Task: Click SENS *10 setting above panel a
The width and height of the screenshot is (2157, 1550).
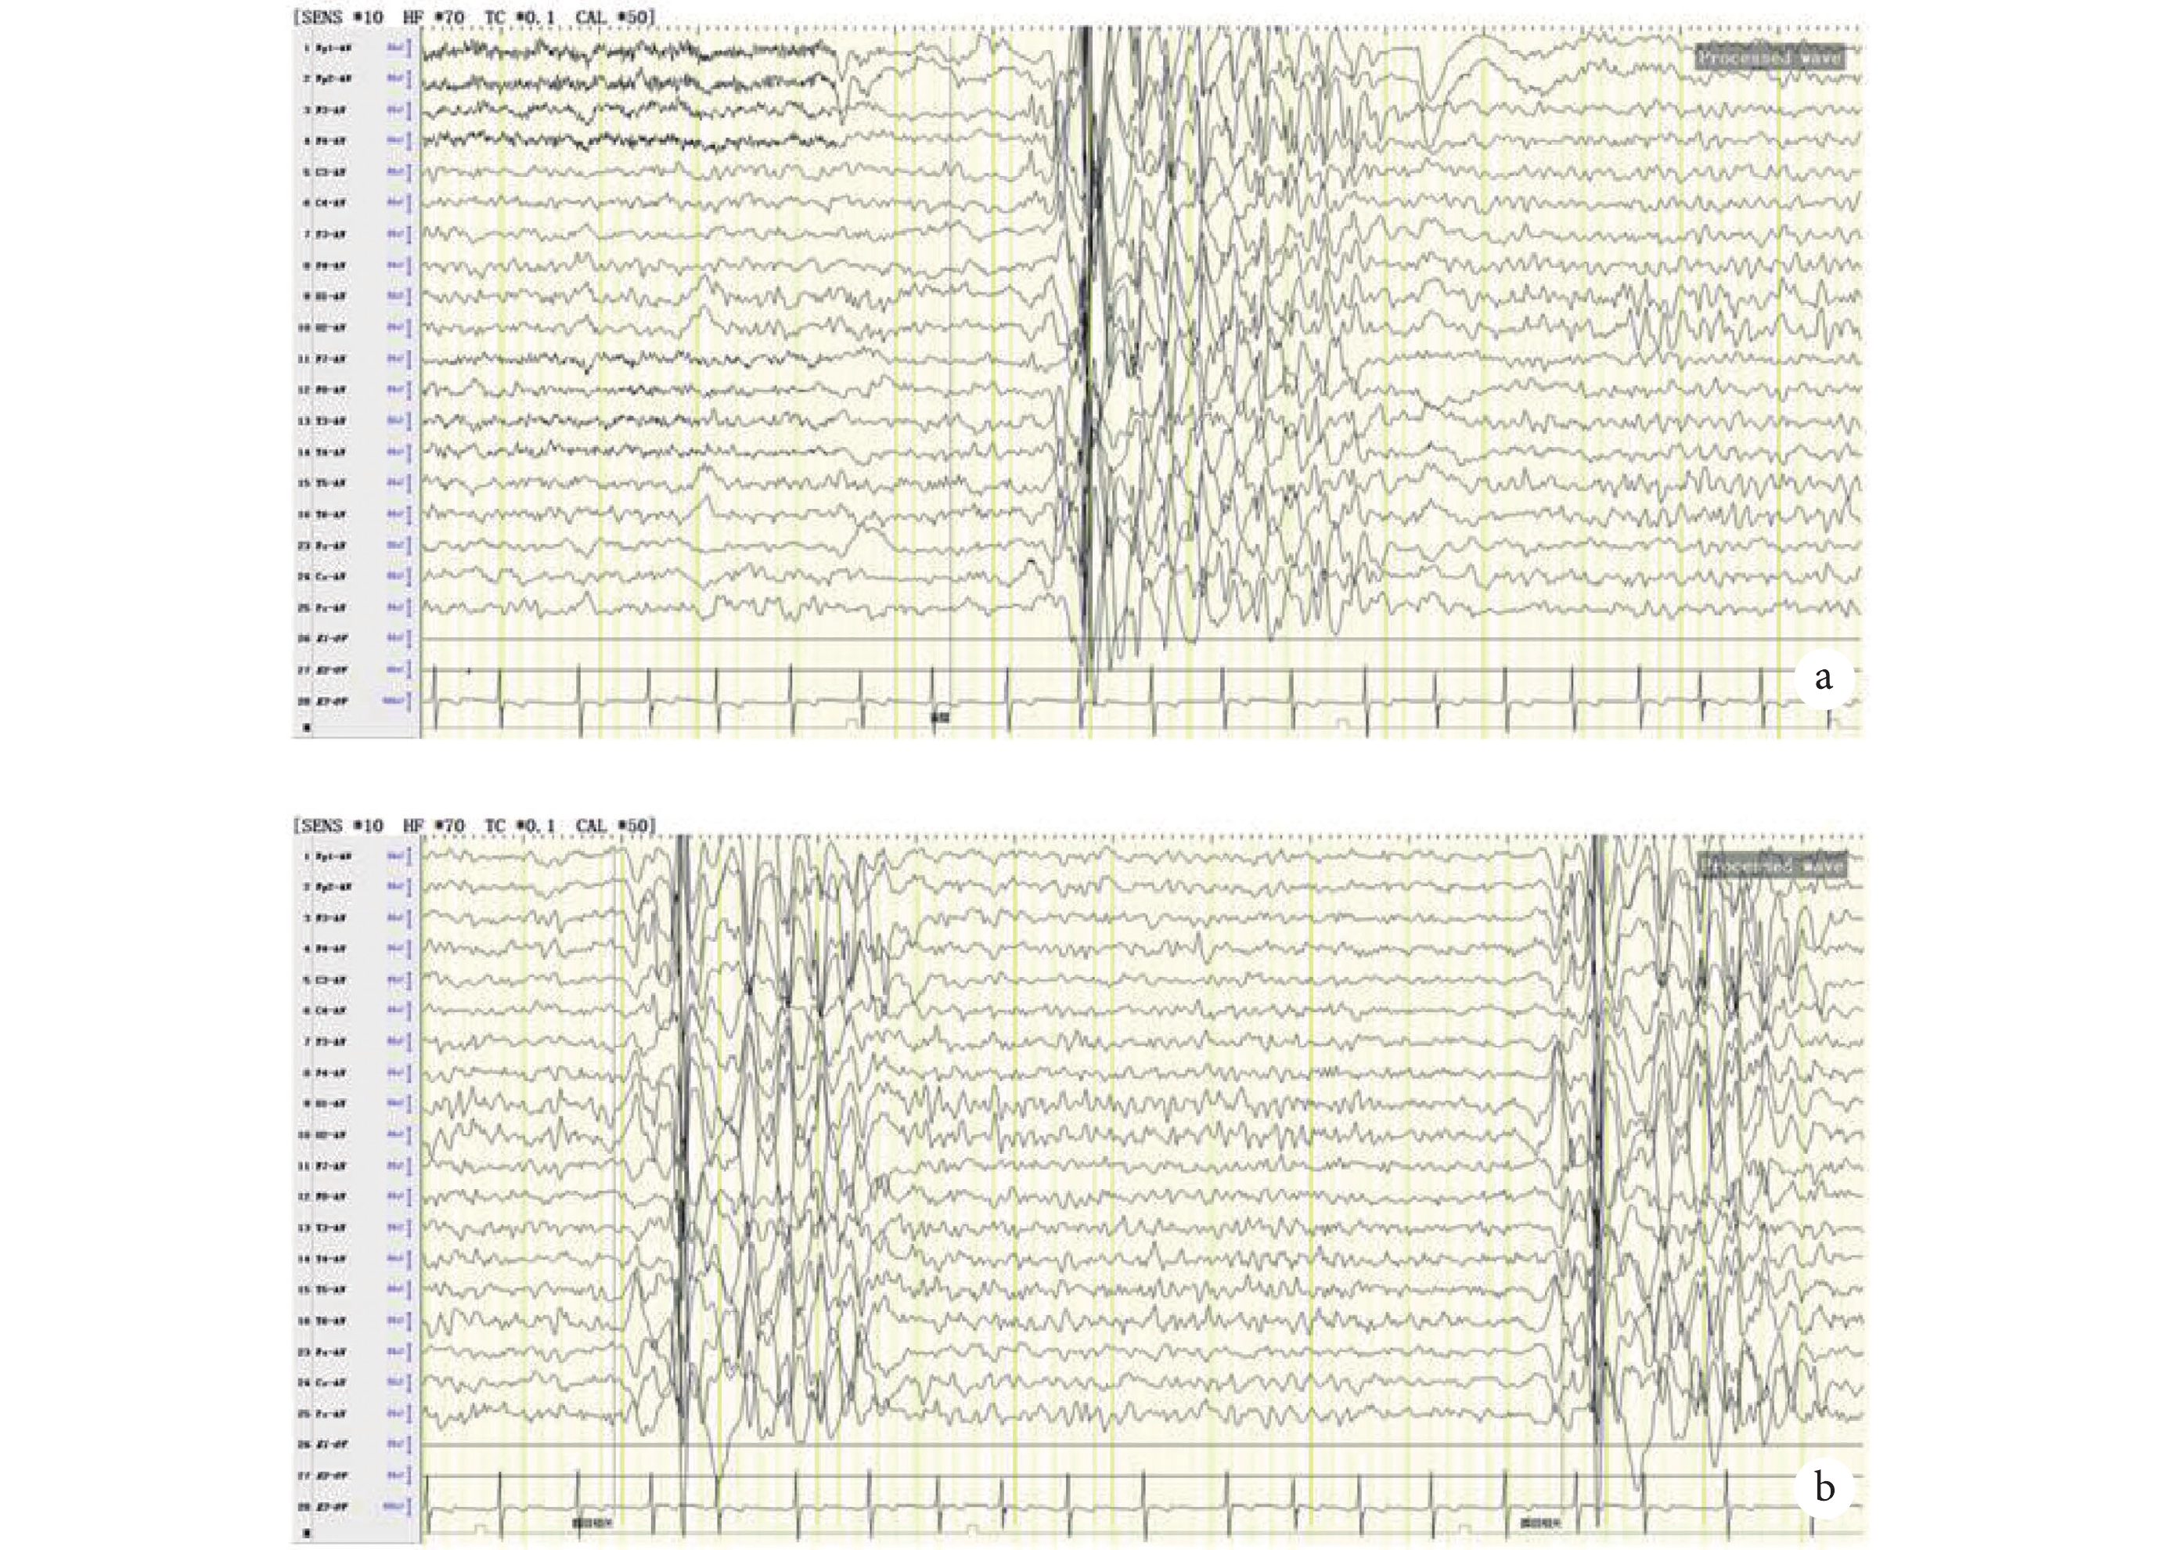Action: pos(342,17)
